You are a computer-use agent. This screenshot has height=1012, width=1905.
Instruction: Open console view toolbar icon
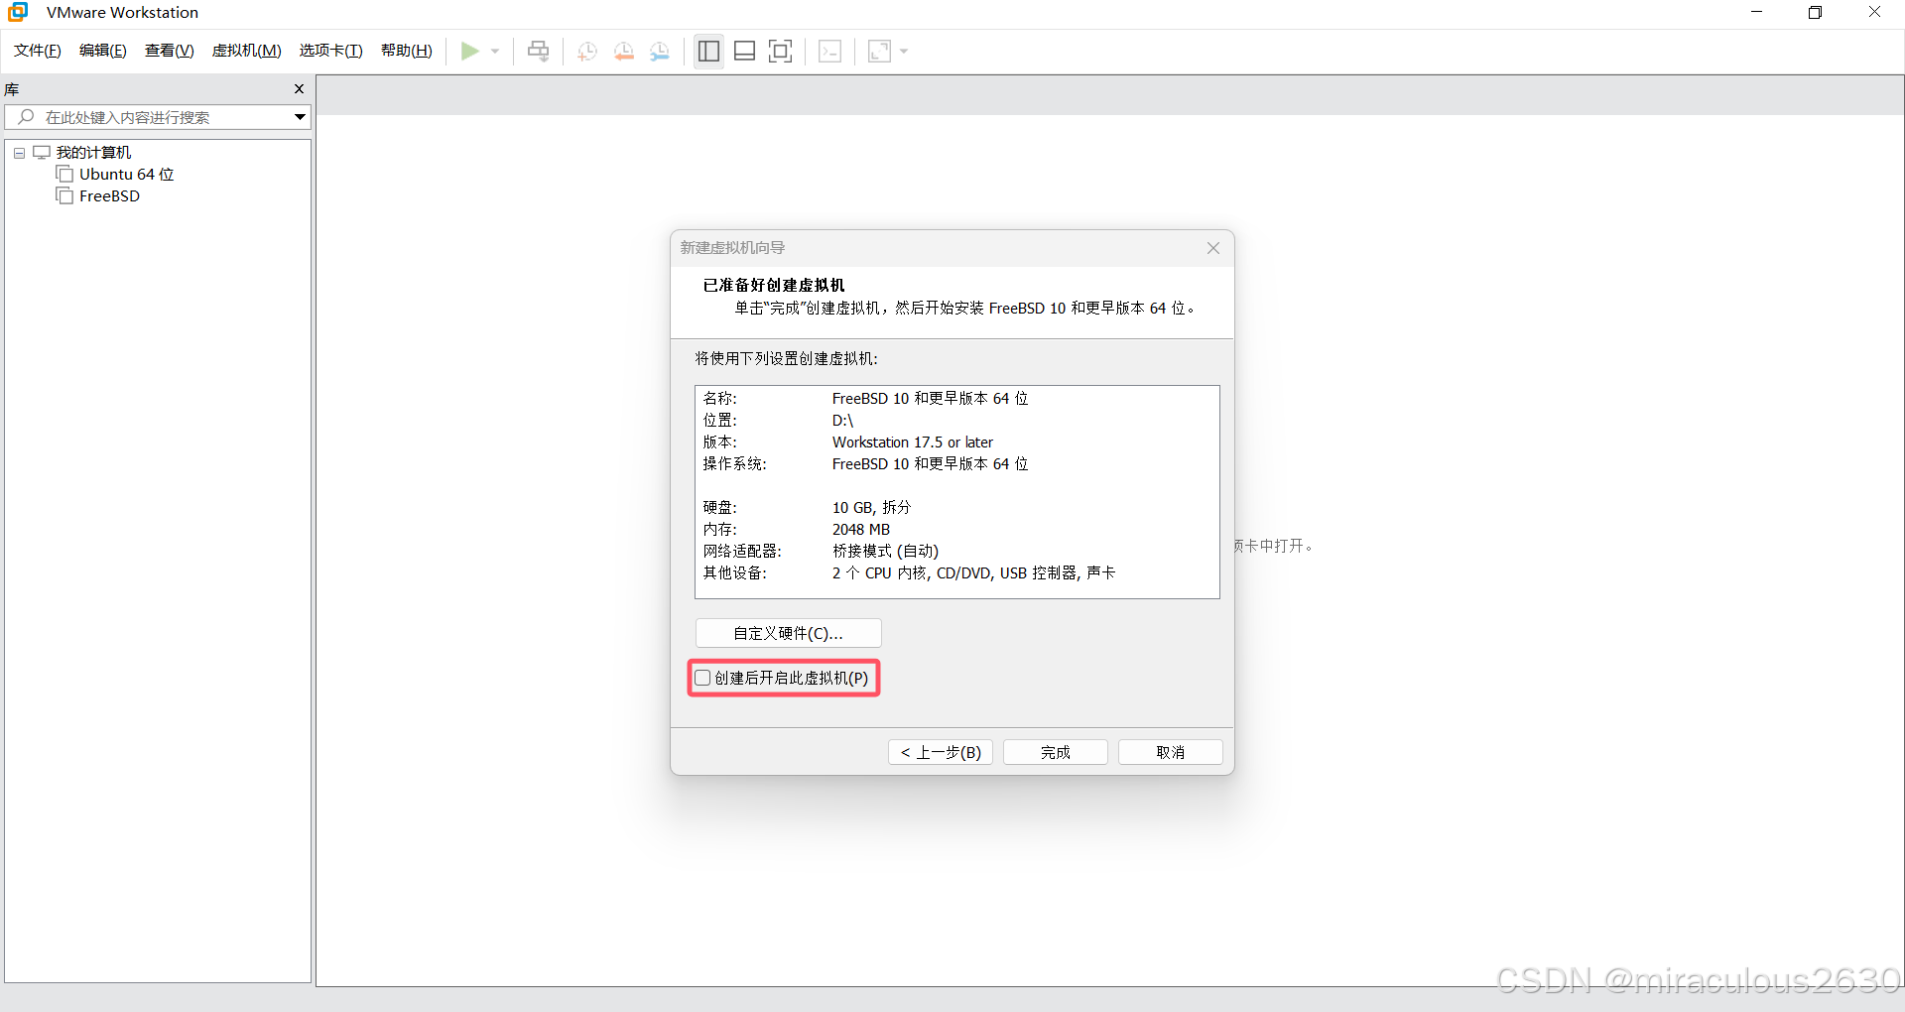click(830, 51)
